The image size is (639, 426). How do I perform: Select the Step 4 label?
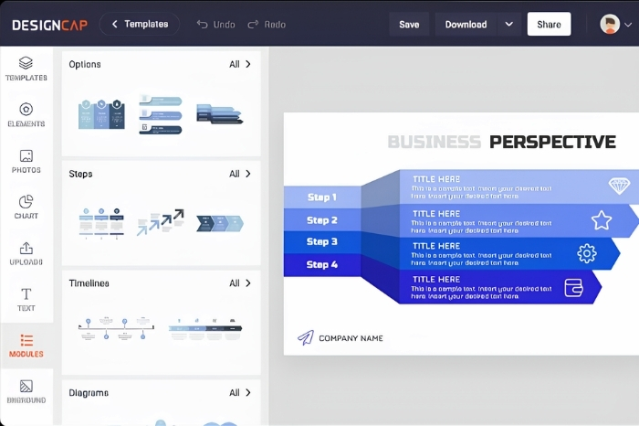coord(322,264)
